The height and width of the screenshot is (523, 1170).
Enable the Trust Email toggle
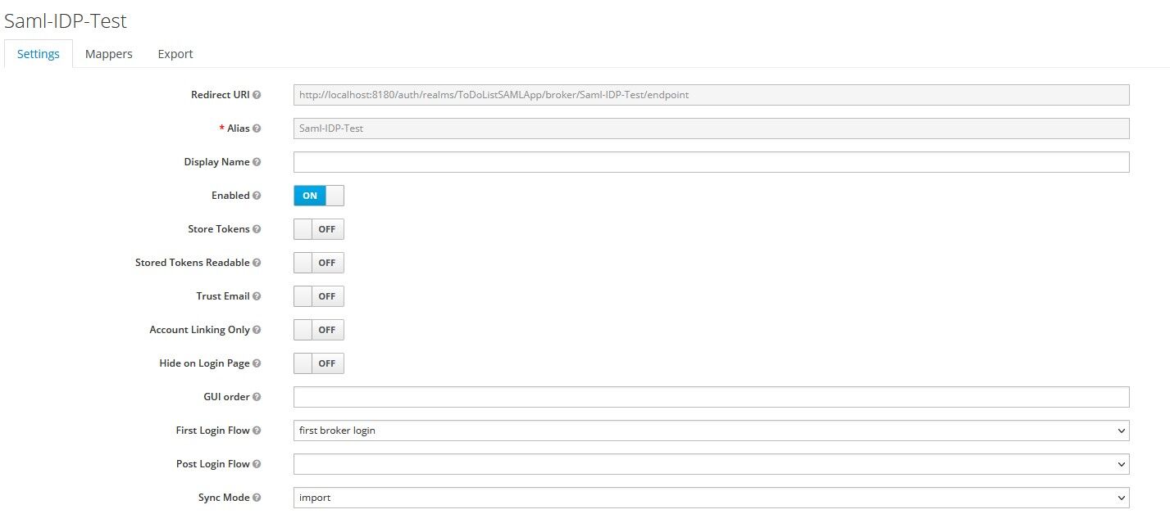[x=318, y=296]
